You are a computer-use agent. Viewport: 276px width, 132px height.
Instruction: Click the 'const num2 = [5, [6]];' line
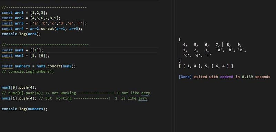pyautogui.click(x=26, y=55)
